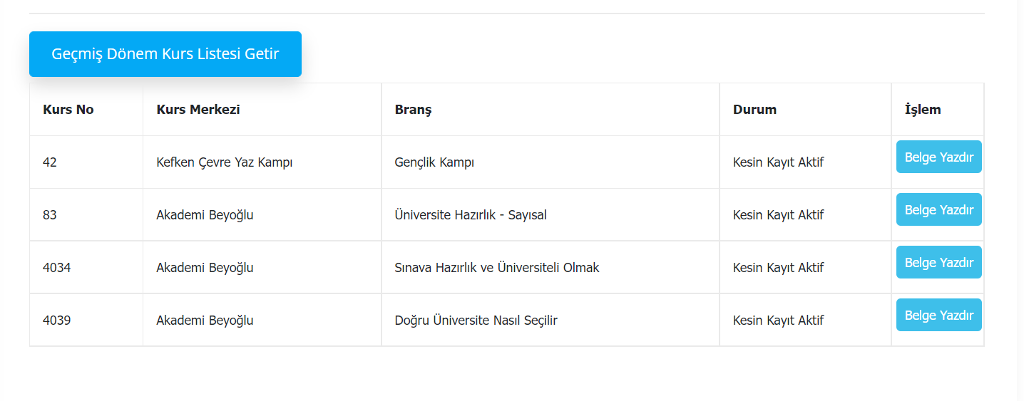Print document for Gençlik Kampı course
This screenshot has width=1024, height=401.
pyautogui.click(x=938, y=157)
